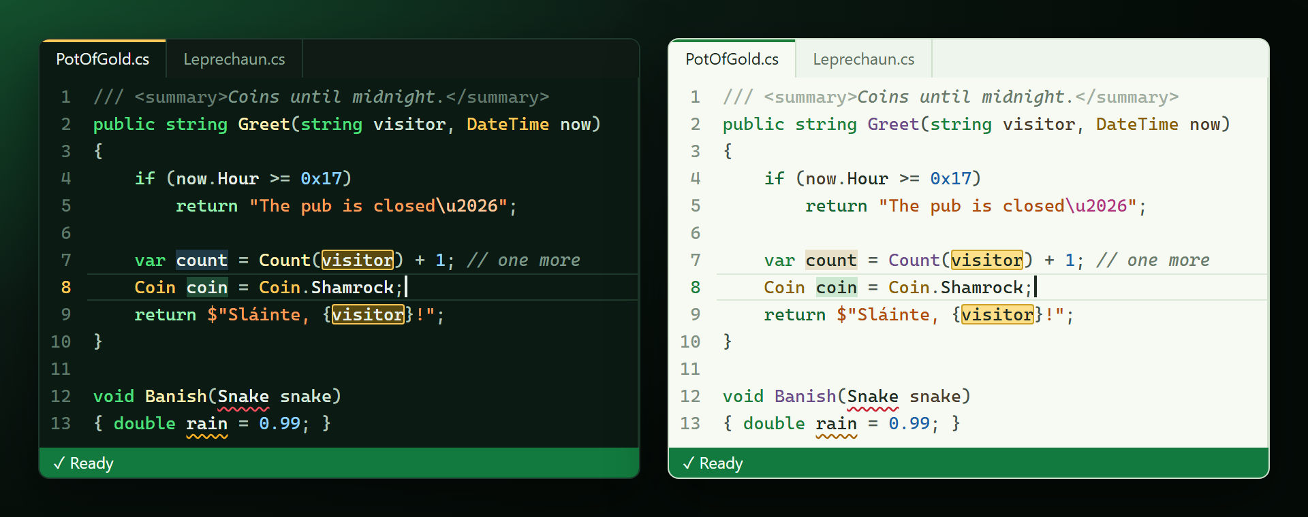Viewport: 1308px width, 517px height.
Task: Click '0.99' value in light editor
Action: click(x=909, y=423)
